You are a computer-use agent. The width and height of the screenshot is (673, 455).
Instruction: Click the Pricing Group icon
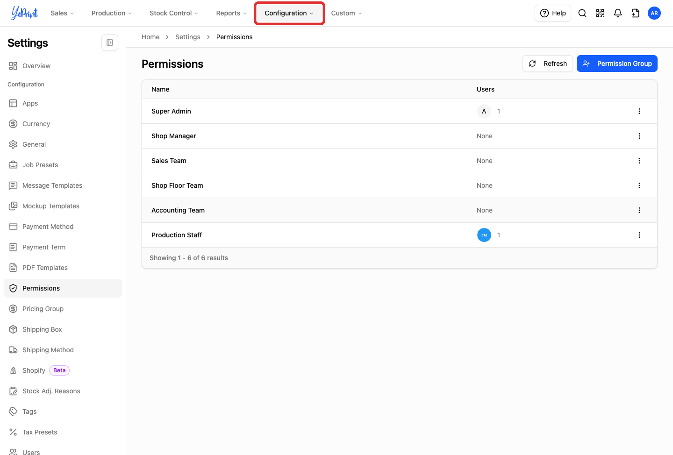click(13, 309)
